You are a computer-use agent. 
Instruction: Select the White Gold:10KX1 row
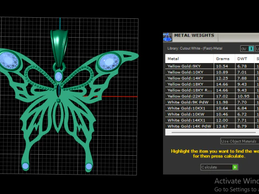click(x=212, y=108)
